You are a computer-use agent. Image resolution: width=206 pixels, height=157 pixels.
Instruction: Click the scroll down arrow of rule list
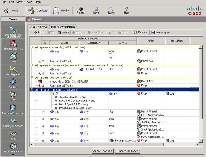pyautogui.click(x=201, y=141)
